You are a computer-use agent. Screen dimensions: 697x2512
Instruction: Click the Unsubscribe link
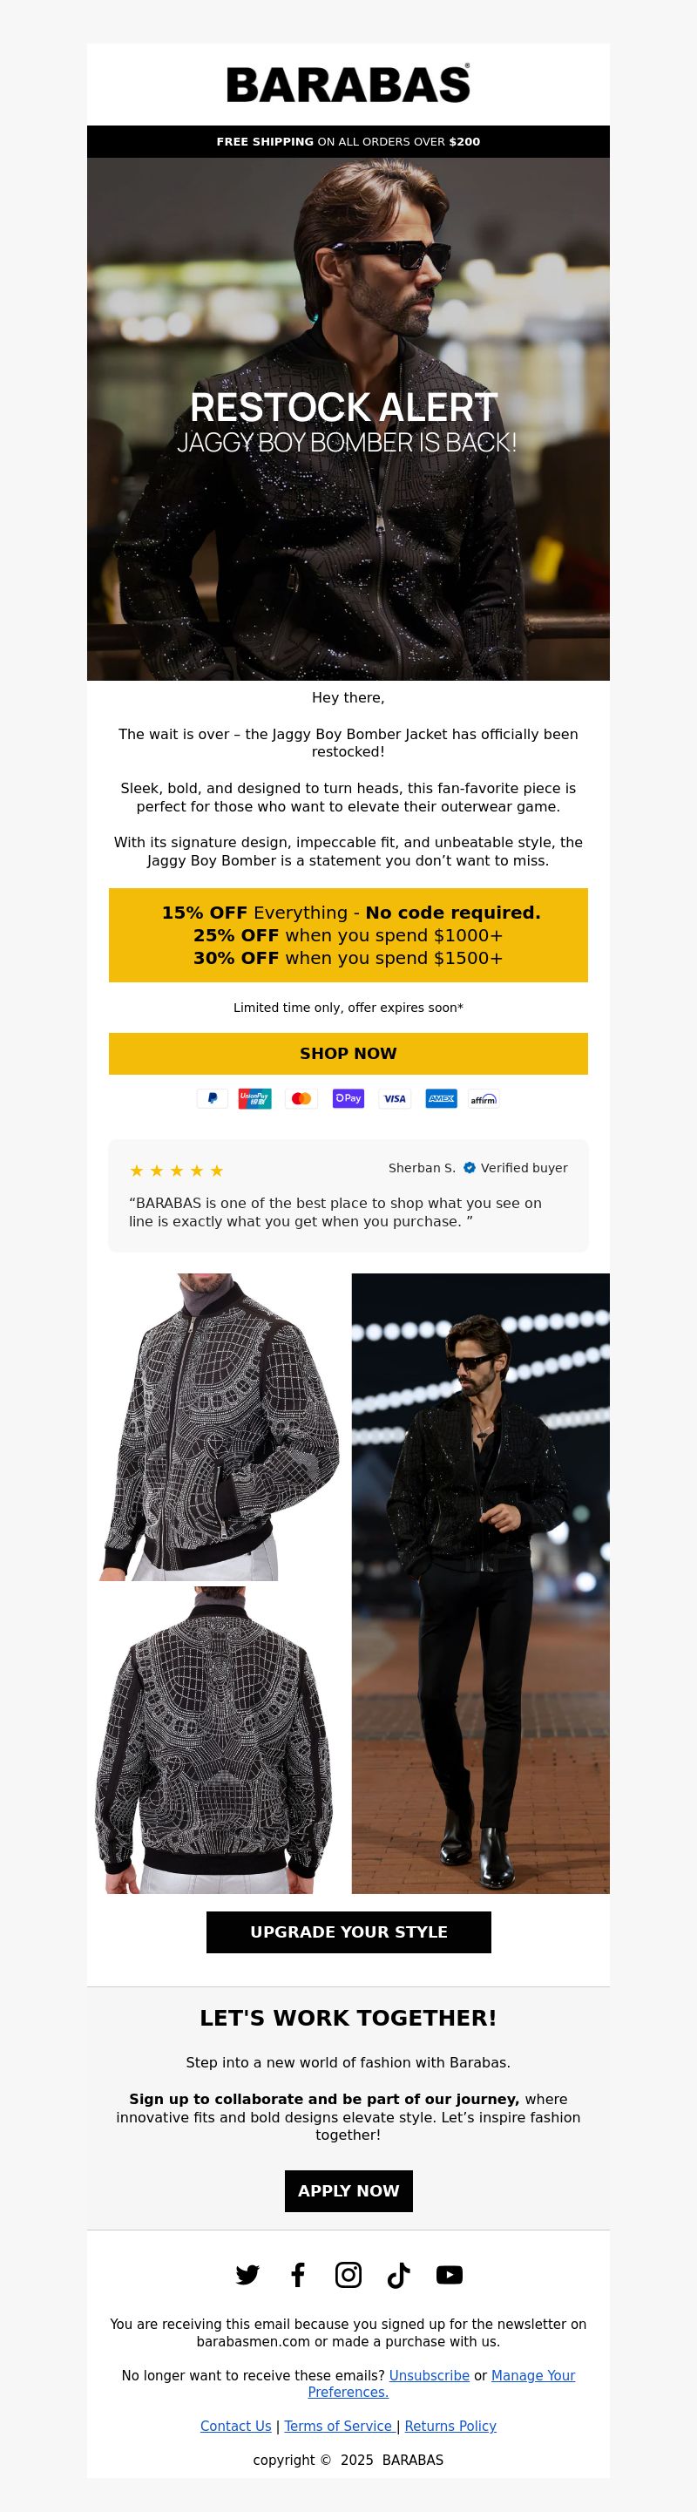point(429,2375)
